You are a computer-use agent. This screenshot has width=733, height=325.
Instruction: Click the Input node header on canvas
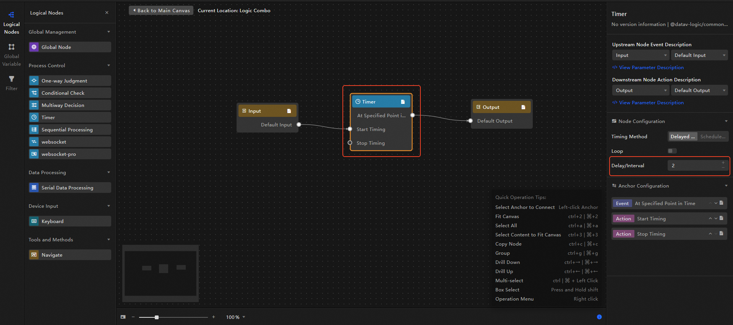(267, 111)
